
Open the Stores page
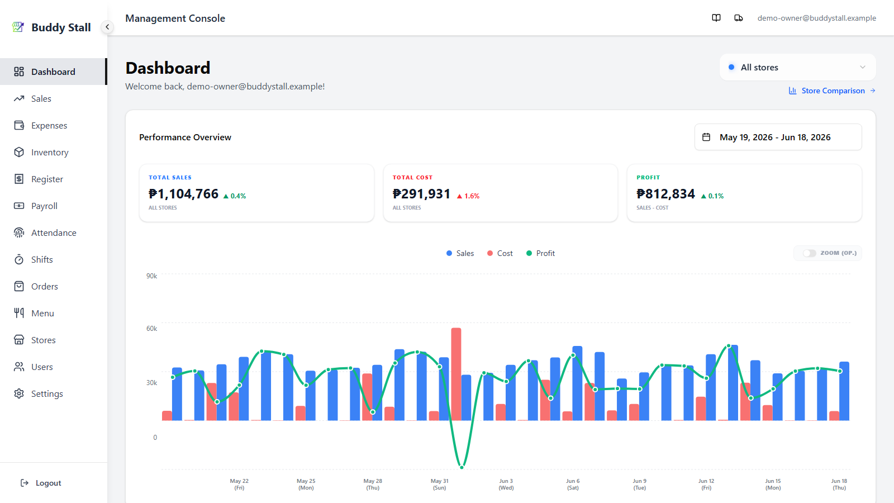tap(54, 340)
